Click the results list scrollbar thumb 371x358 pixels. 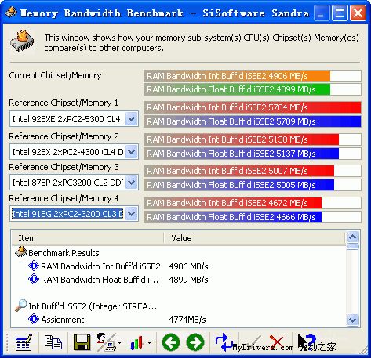(353, 247)
